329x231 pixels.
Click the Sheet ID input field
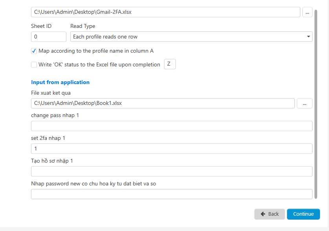[x=49, y=37]
